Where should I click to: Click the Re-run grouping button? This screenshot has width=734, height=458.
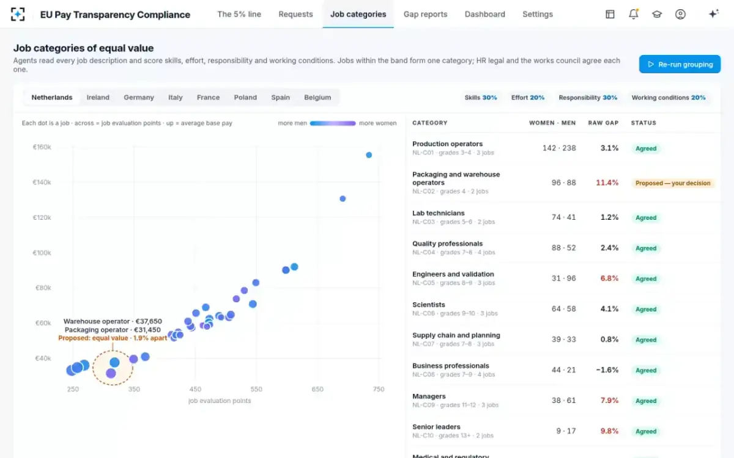[680, 64]
